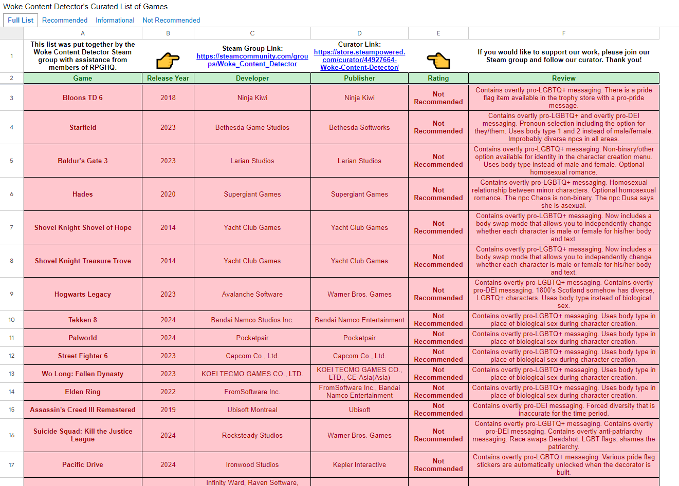The width and height of the screenshot is (679, 486).
Task: Click Not Recommended rating for Palworld
Action: point(438,338)
